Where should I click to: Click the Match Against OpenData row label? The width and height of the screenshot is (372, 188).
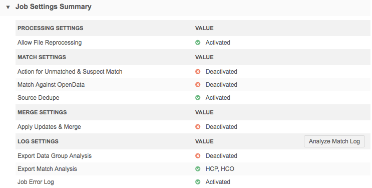(51, 85)
